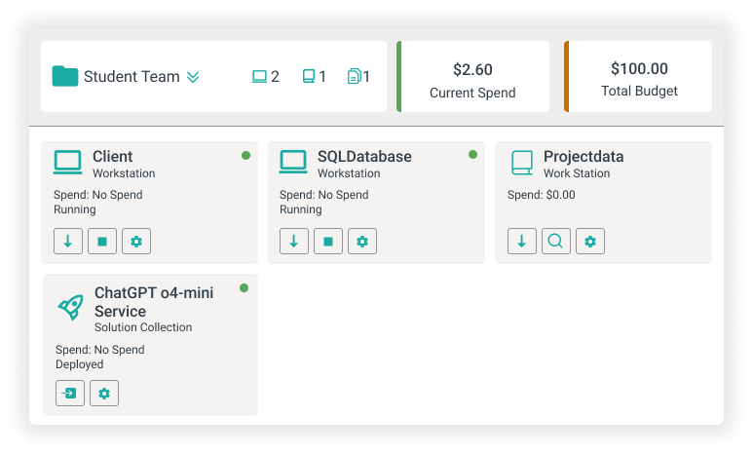Open the SQLDatabase workstation title
Viewport: 753px width, 454px height.
[364, 157]
